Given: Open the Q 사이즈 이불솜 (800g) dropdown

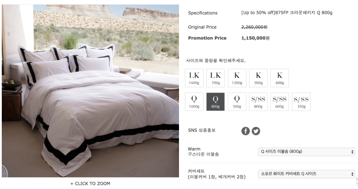Looking at the screenshot, I should (x=307, y=152).
